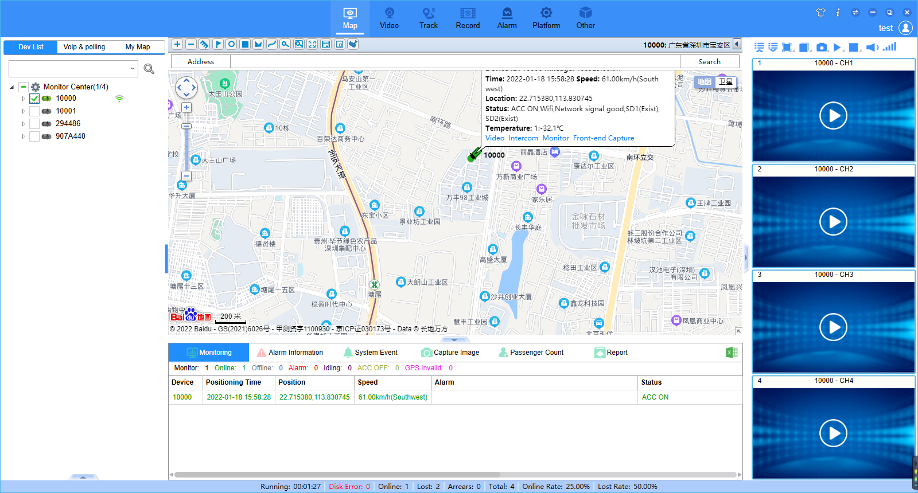The image size is (918, 493).
Task: Expand the device 10001 tree node
Action: [x=24, y=111]
